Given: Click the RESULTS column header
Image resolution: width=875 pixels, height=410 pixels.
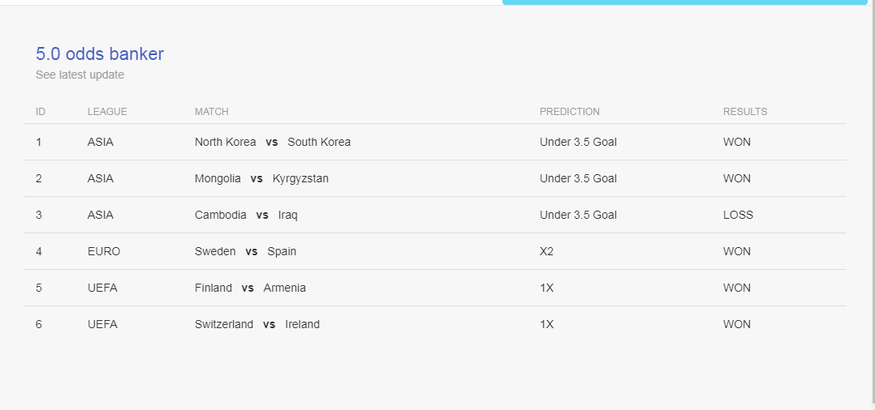Looking at the screenshot, I should pyautogui.click(x=745, y=112).
